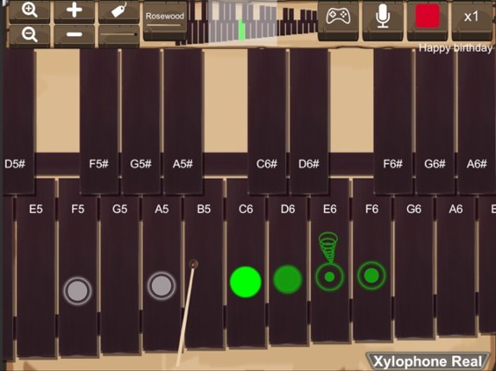Click the green position marker in overview
Screen dimensions: 496x371
click(242, 29)
